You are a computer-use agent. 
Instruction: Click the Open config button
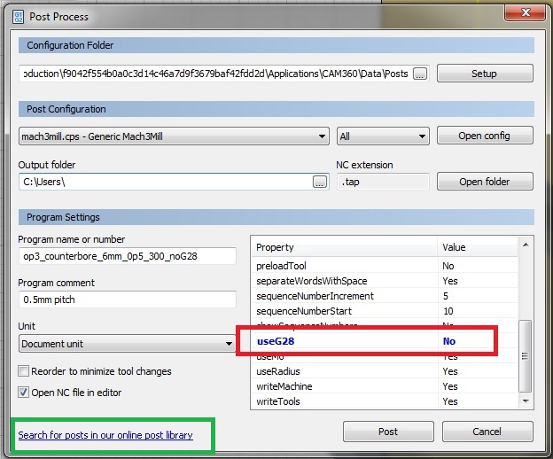click(x=484, y=136)
